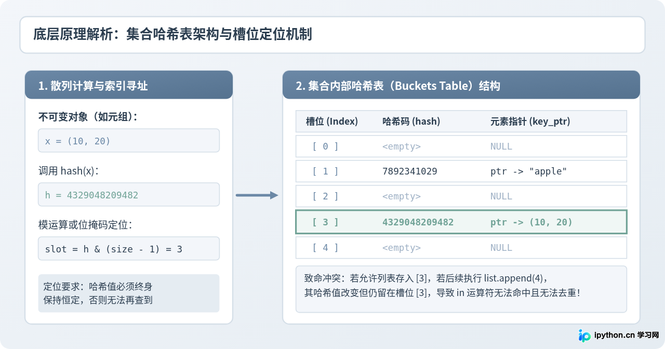The height and width of the screenshot is (349, 665).
Task: Select slot index '[ 1 ]' cell
Action: 325,171
